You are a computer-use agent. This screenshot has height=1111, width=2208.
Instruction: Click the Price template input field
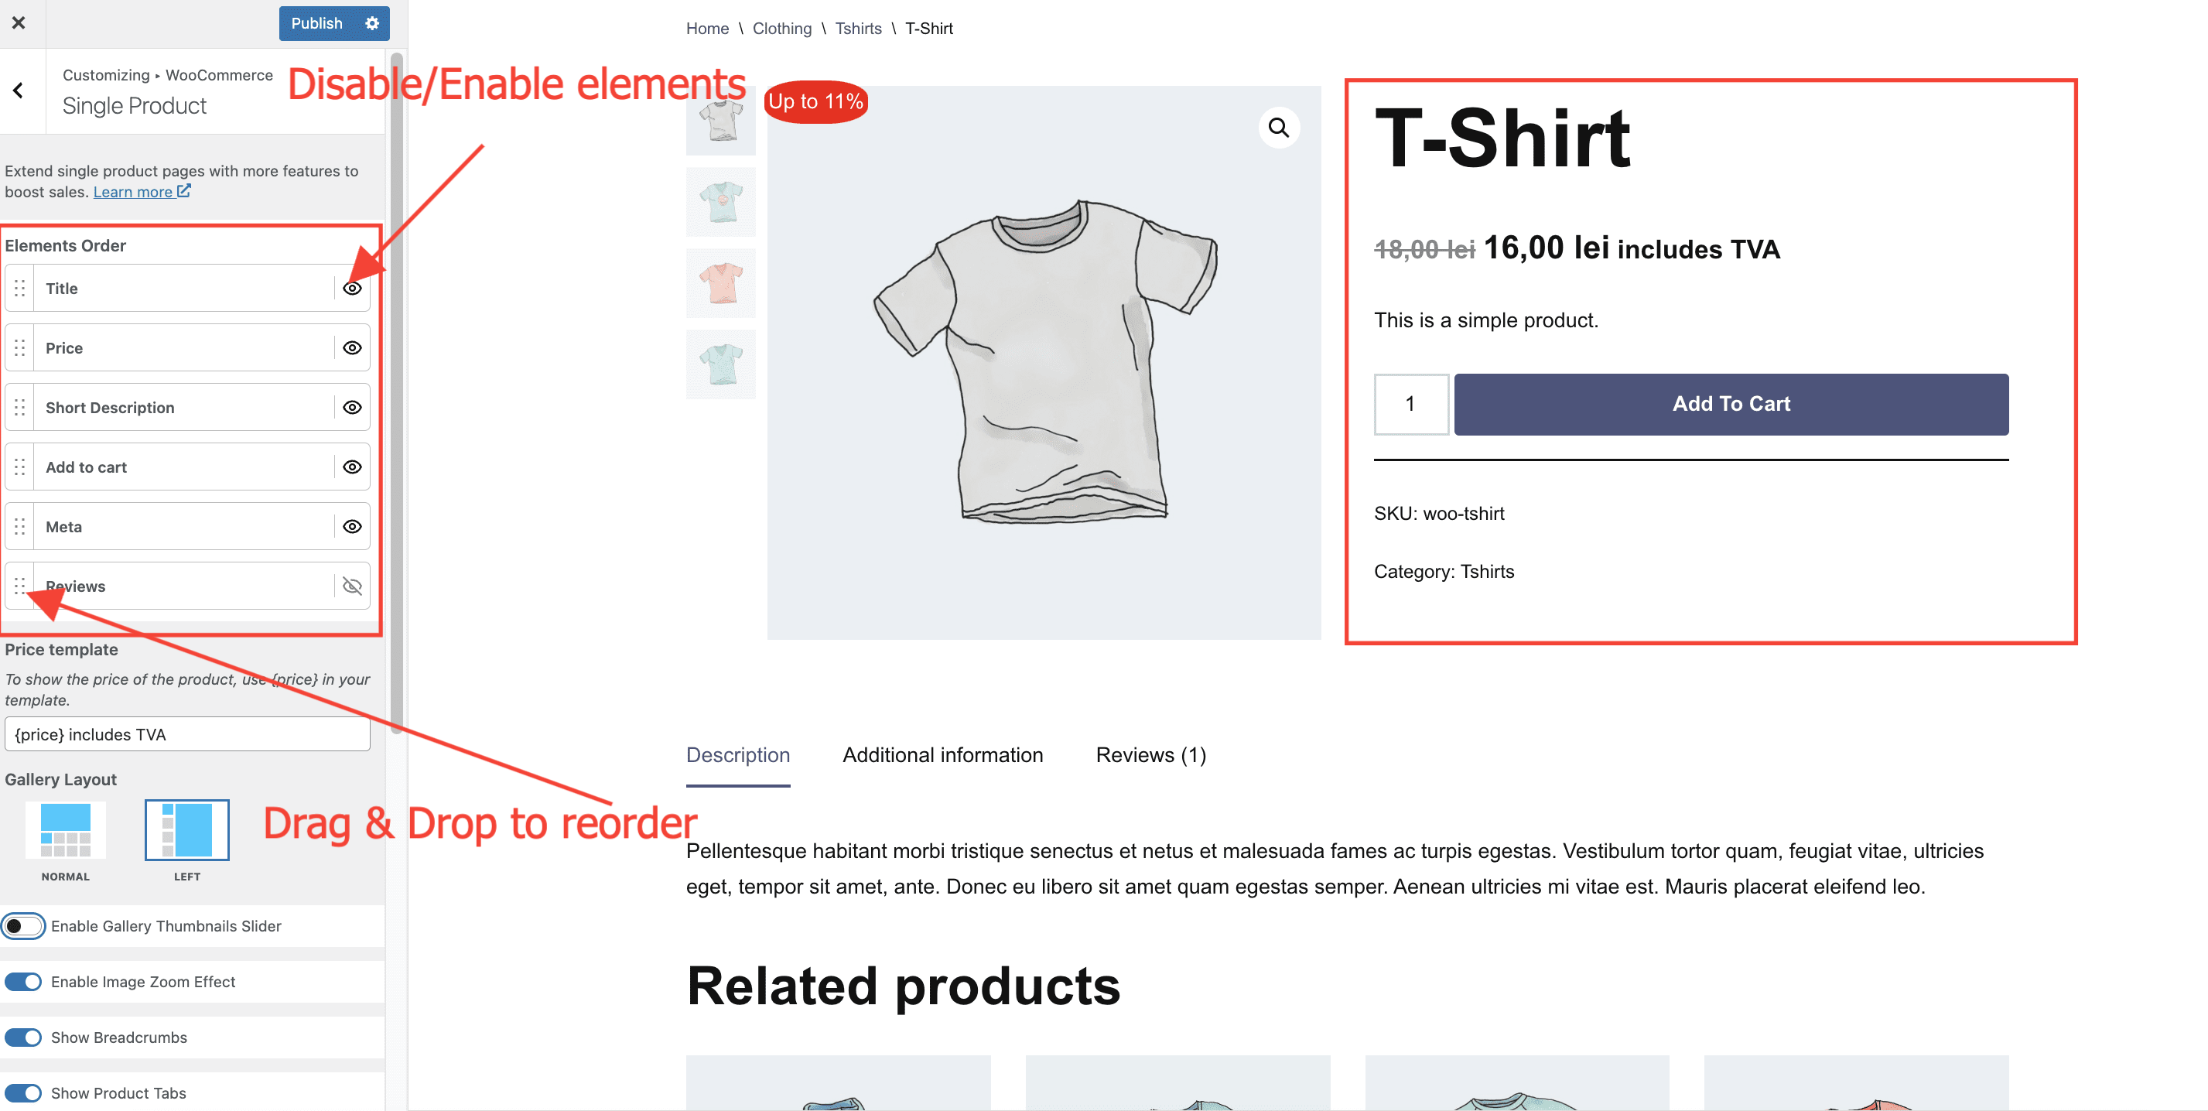187,735
